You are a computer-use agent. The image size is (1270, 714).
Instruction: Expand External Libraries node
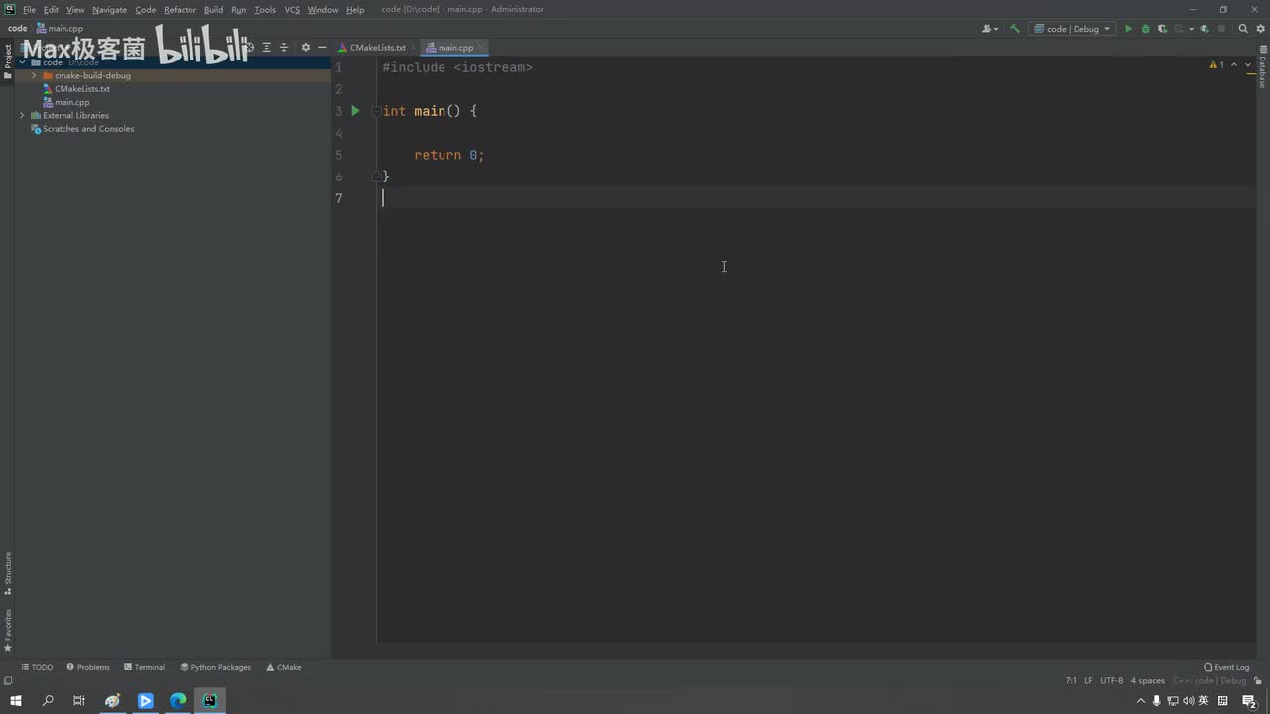click(22, 115)
